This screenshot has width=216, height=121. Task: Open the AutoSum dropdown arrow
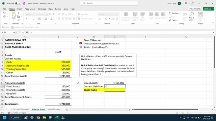(181, 13)
